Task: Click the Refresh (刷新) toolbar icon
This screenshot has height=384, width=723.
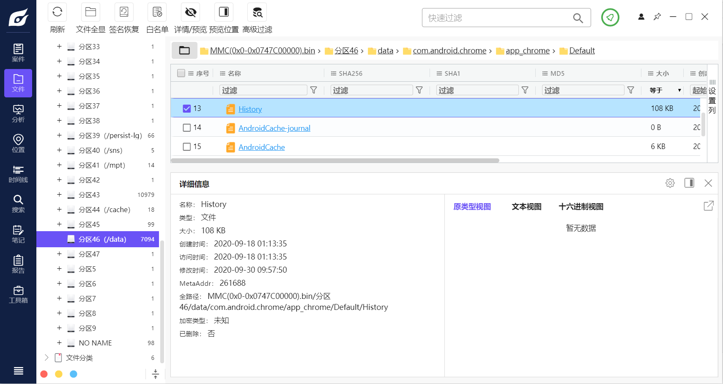Action: pyautogui.click(x=58, y=12)
